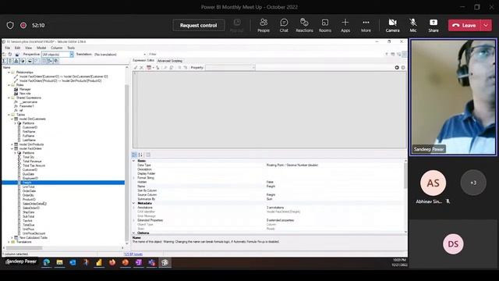Image resolution: width=499 pixels, height=281 pixels.
Task: Select the Manager role
Action: (25, 89)
